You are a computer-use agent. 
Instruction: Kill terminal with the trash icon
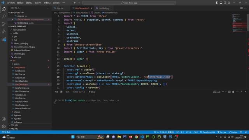pyautogui.click(x=233, y=92)
